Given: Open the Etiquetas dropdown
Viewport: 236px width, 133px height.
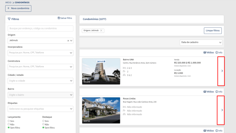Looking at the screenshot, I should [41, 109].
